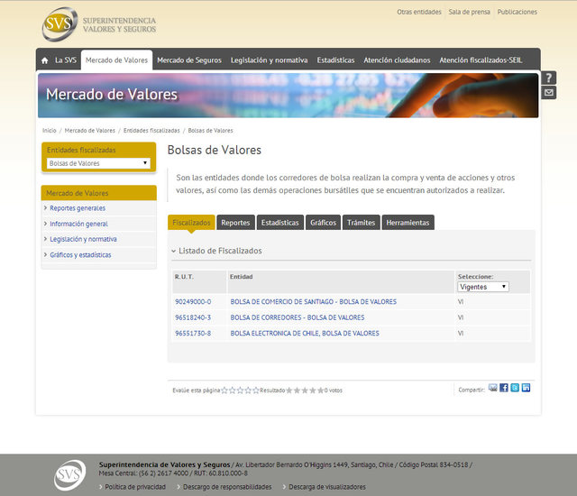Open Reportes generales in sidebar
Image resolution: width=577 pixels, height=496 pixels.
click(78, 208)
